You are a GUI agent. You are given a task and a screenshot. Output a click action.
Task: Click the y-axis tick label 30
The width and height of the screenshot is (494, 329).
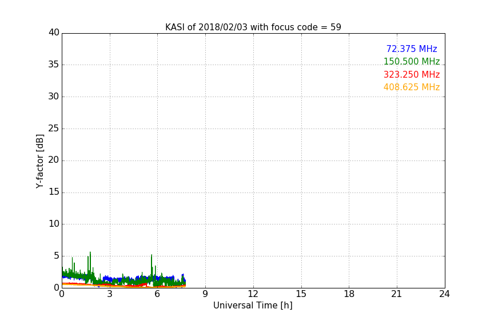click(54, 97)
